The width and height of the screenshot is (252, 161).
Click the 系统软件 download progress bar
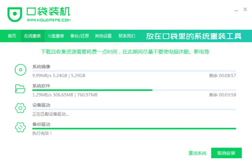(134, 90)
